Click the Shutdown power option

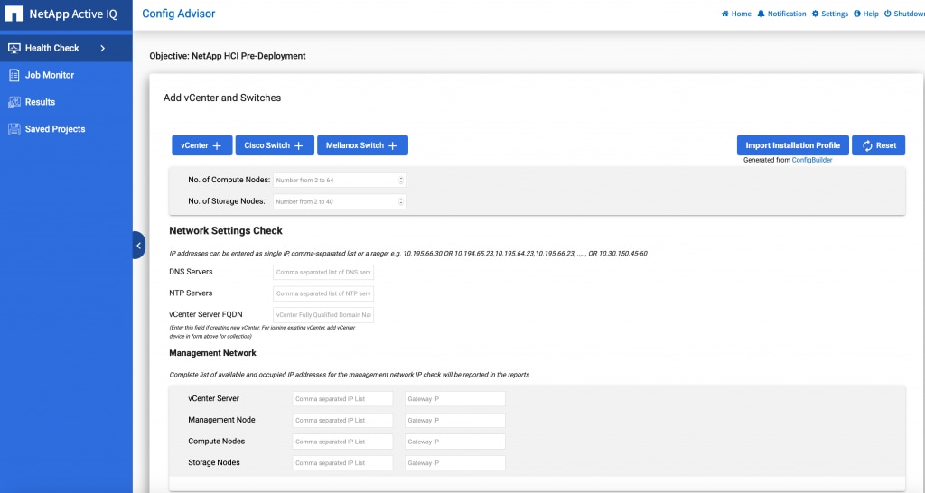[903, 14]
